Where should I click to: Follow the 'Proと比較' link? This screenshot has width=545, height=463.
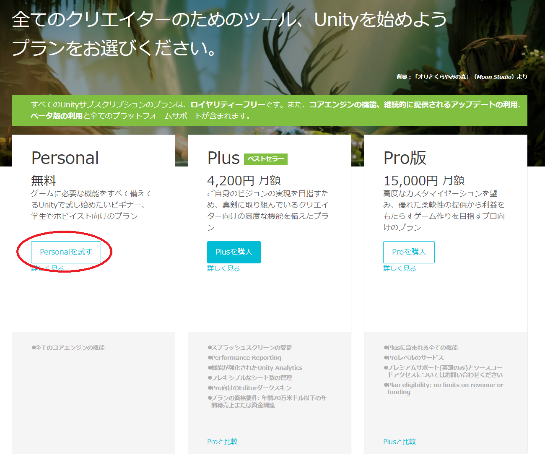click(222, 442)
